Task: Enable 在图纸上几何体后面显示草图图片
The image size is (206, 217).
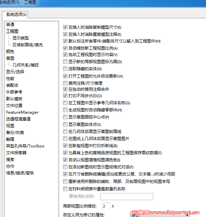Action: [x=65, y=138]
